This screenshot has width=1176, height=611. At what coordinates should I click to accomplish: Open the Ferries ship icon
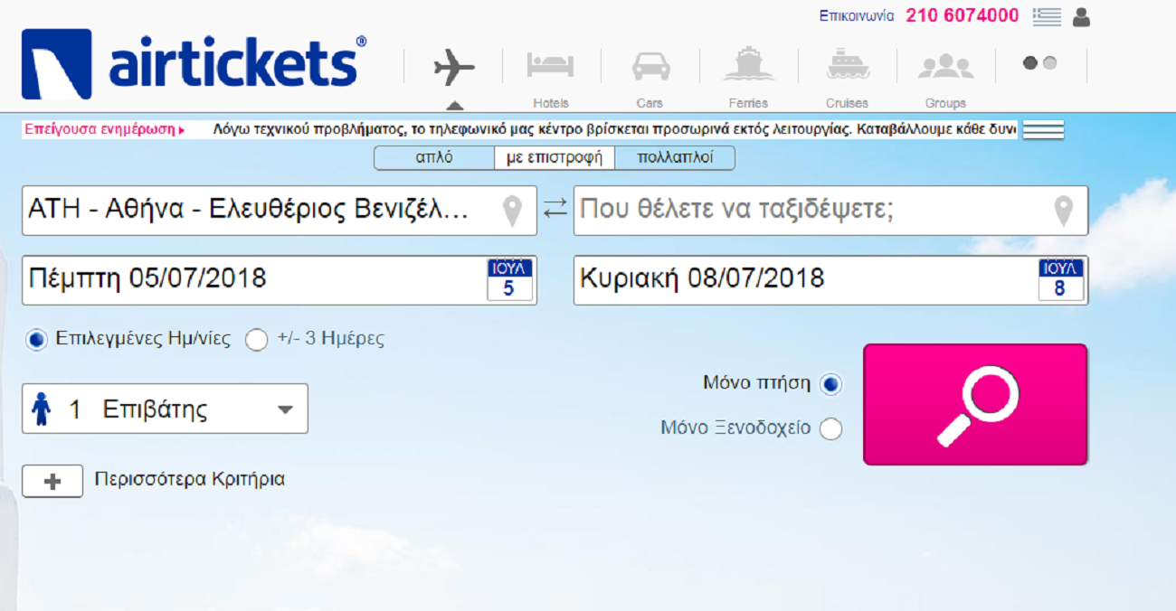click(748, 64)
